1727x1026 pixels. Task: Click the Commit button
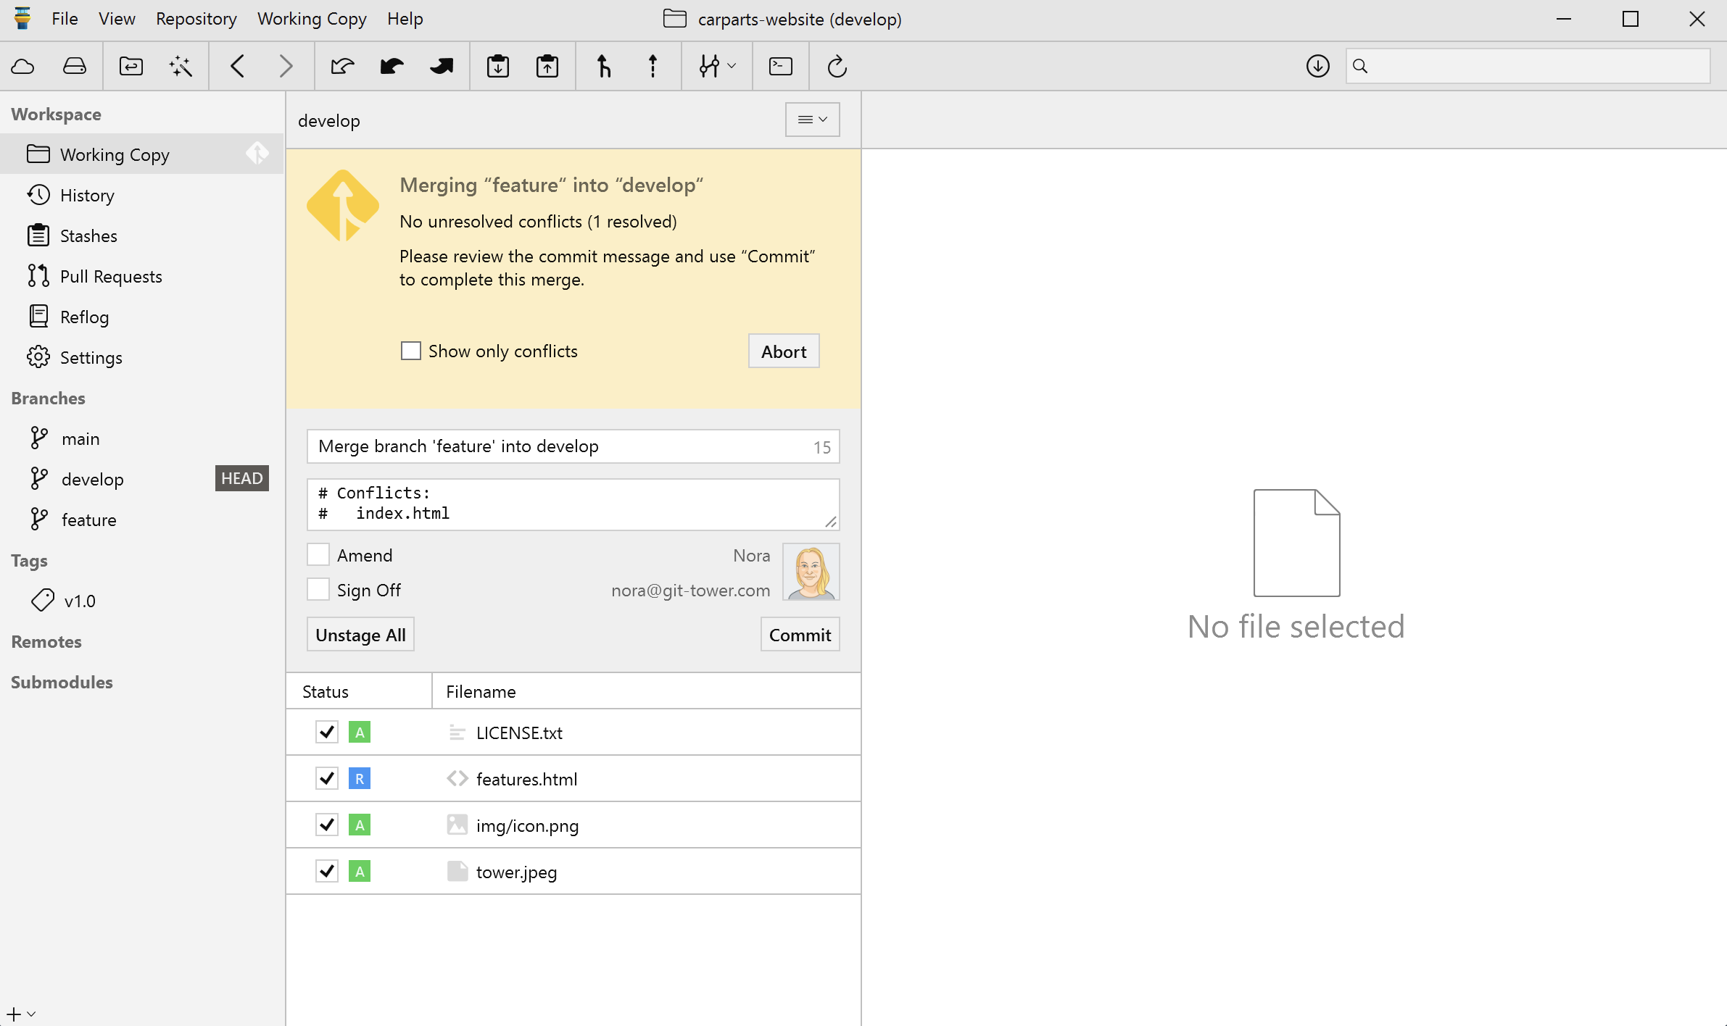(x=800, y=635)
